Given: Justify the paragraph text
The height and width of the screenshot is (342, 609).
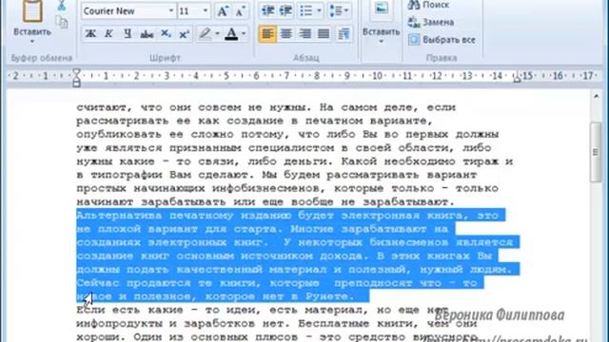Looking at the screenshot, I should click(324, 34).
